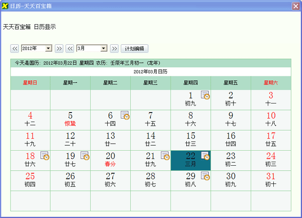Viewport: 302px width, 218px height.
Task: Open the plan note icon on March 18
Action: pos(45,156)
